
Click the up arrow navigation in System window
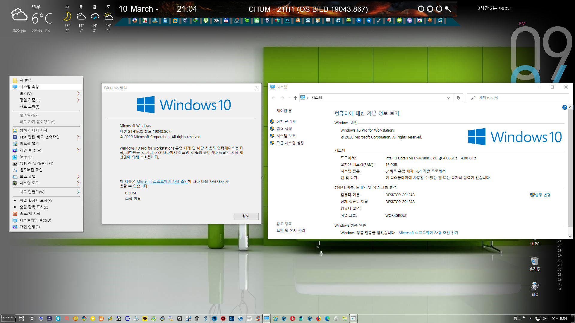coord(295,98)
